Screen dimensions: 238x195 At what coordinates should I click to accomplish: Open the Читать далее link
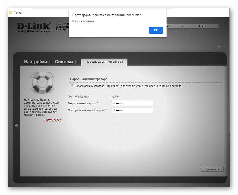(x=53, y=120)
